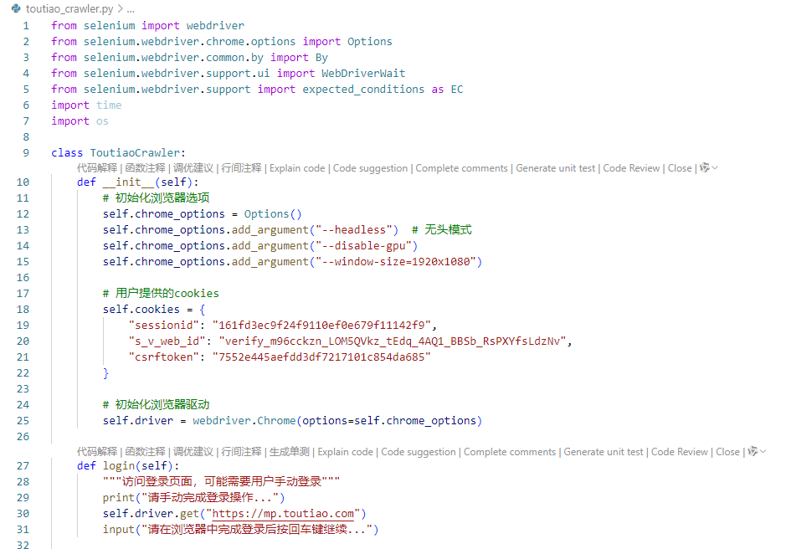Click Generate unit test above def login
Viewport: 786px width, 549px height.
(604, 452)
